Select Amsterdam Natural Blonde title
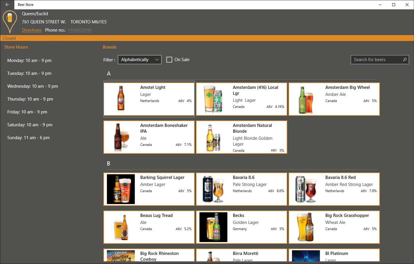The width and height of the screenshot is (414, 264). pyautogui.click(x=252, y=128)
